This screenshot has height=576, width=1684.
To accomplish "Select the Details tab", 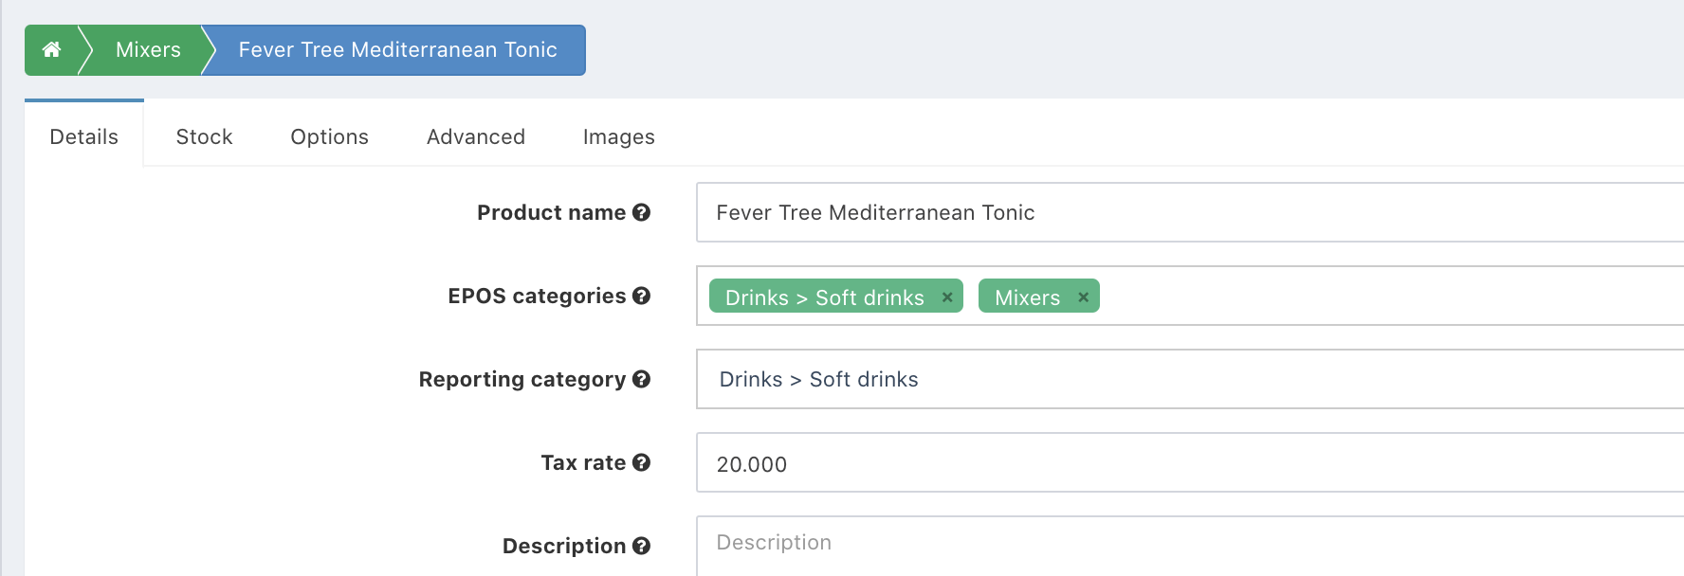I will click(83, 136).
